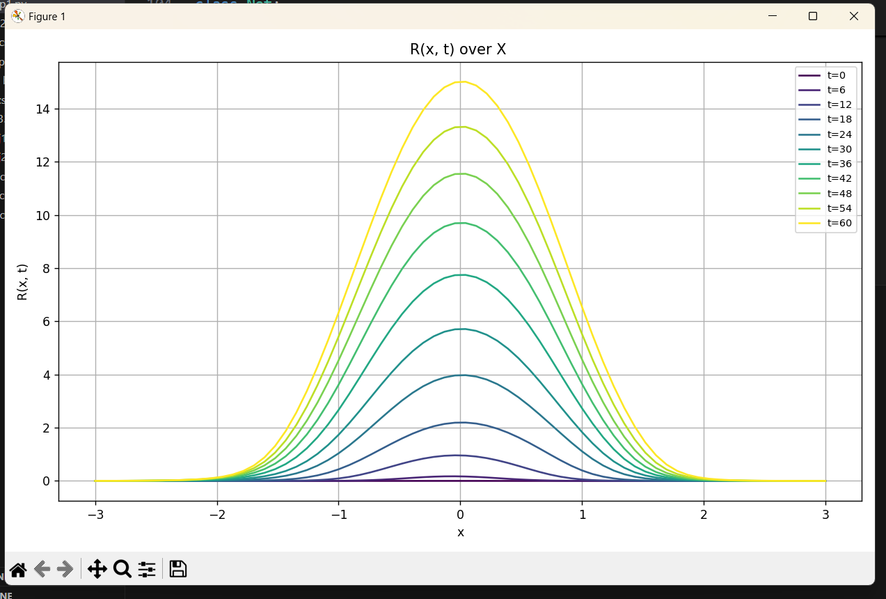
Task: Click the matplotlib icon in the title bar
Action: point(18,16)
